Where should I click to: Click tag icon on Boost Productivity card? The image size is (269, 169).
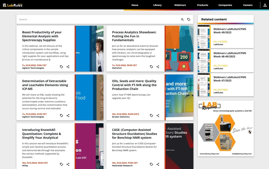(61, 67)
